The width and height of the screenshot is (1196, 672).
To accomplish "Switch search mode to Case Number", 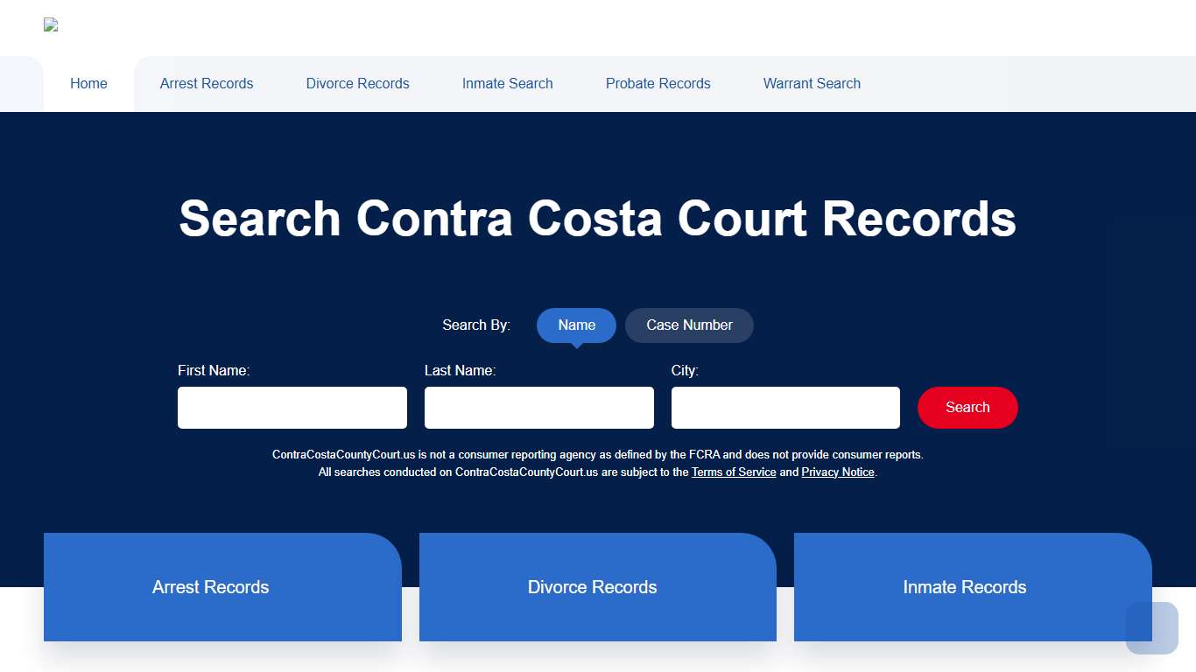I will pyautogui.click(x=689, y=325).
